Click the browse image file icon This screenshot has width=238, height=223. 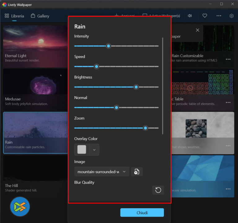pyautogui.click(x=137, y=172)
